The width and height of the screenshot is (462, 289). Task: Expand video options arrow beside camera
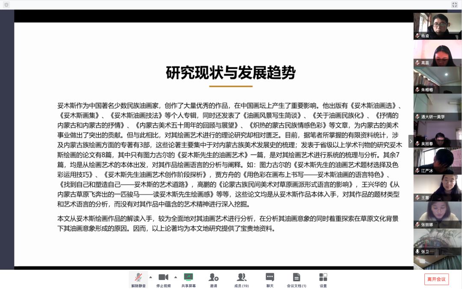(x=175, y=277)
